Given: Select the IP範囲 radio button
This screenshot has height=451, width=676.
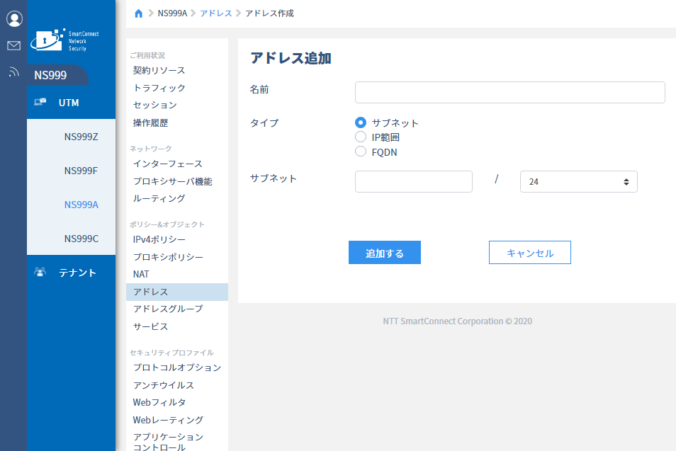Looking at the screenshot, I should [361, 137].
